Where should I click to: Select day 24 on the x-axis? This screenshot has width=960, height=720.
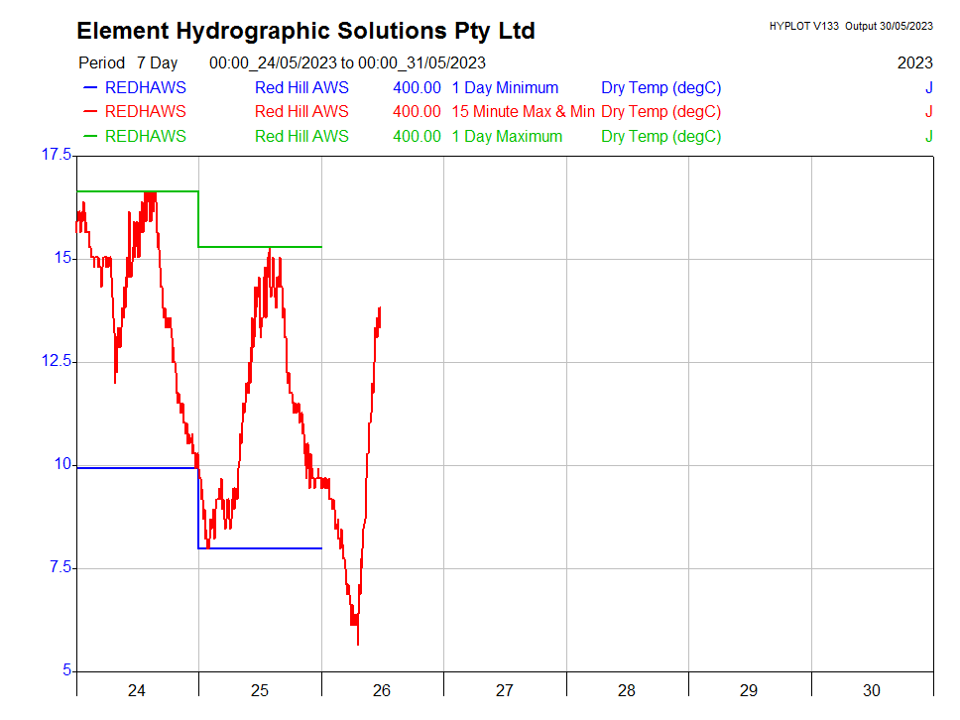(x=137, y=690)
